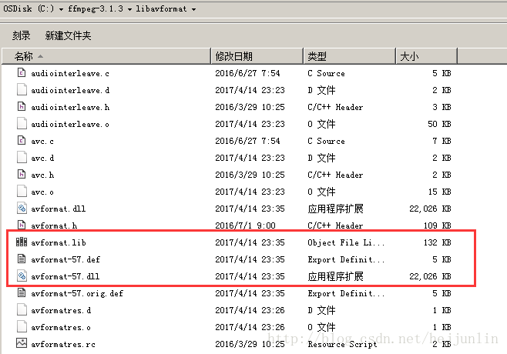Select the file name avformat-57.def

[65, 259]
